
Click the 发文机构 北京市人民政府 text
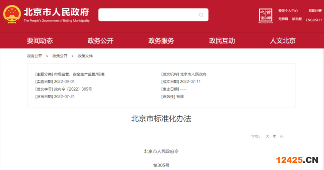tap(193, 74)
